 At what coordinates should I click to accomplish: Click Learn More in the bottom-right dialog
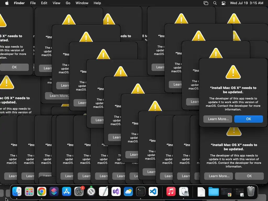[219, 176]
